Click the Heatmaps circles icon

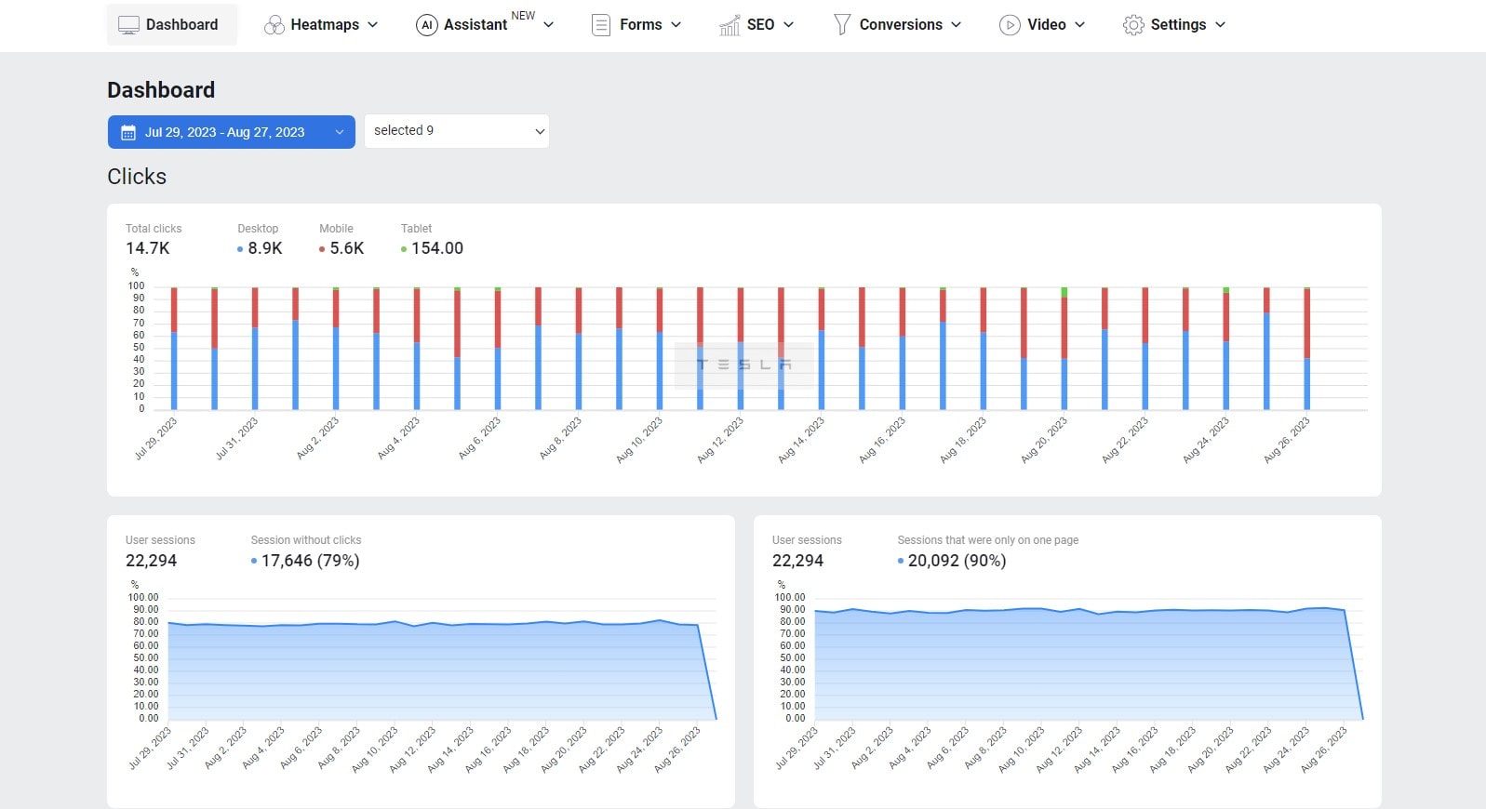[x=274, y=25]
